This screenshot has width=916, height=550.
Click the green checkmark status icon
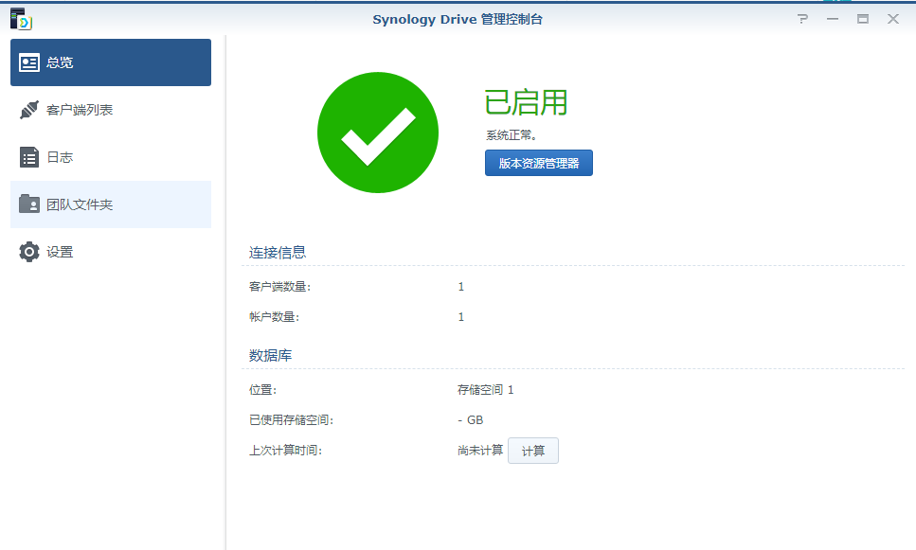[x=378, y=133]
